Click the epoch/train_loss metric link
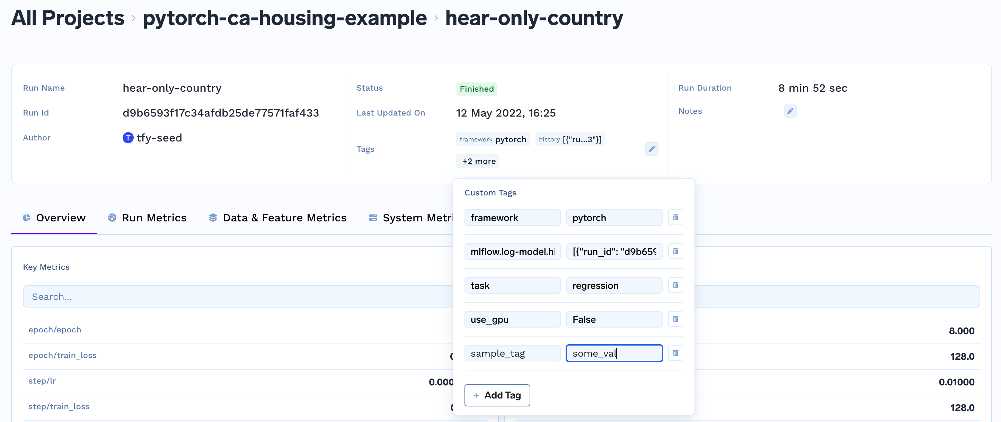The height and width of the screenshot is (422, 1001). click(x=62, y=355)
